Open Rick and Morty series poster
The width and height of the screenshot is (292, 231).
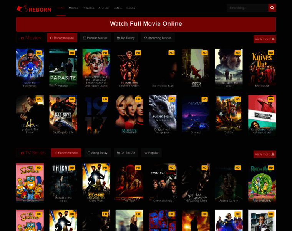pos(262,183)
